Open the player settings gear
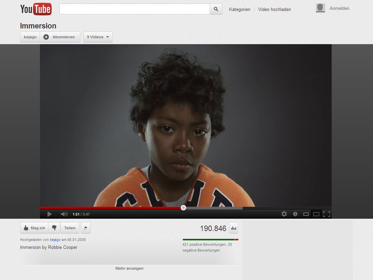The height and width of the screenshot is (280, 373). [x=284, y=214]
